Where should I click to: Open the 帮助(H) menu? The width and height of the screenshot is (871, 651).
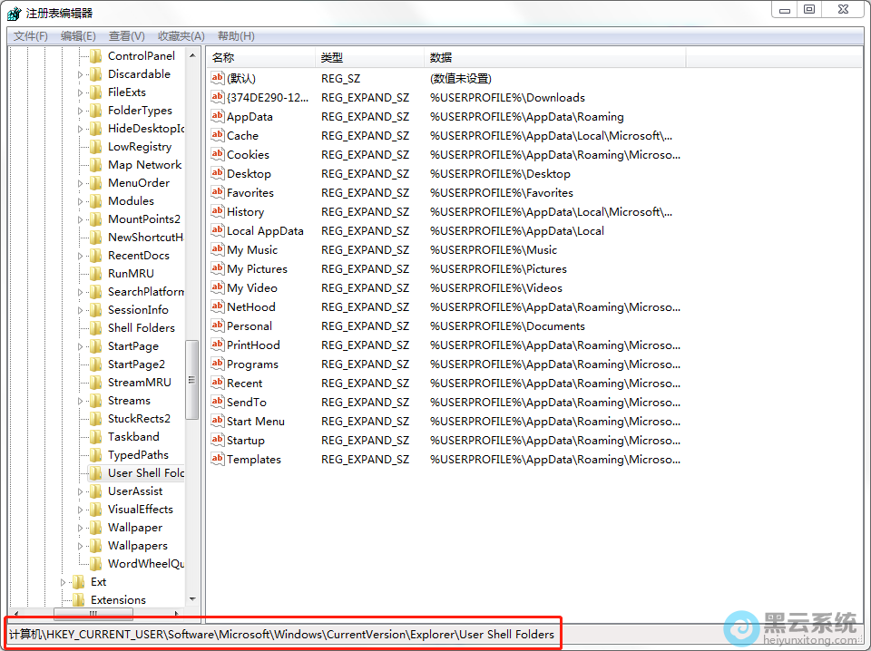pyautogui.click(x=236, y=36)
